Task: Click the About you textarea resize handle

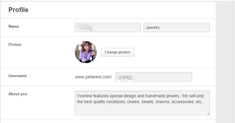Action: 208,114
